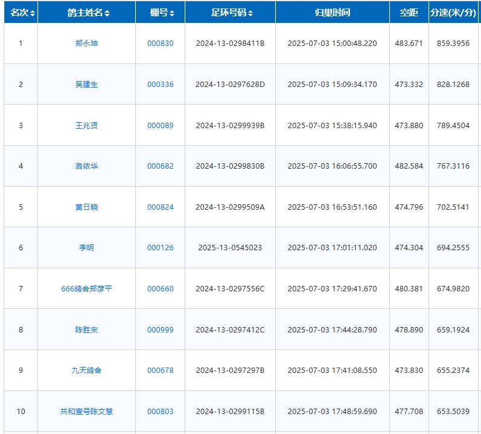The height and width of the screenshot is (434, 481).
Task: Open loft number 000678 link
Action: point(160,371)
